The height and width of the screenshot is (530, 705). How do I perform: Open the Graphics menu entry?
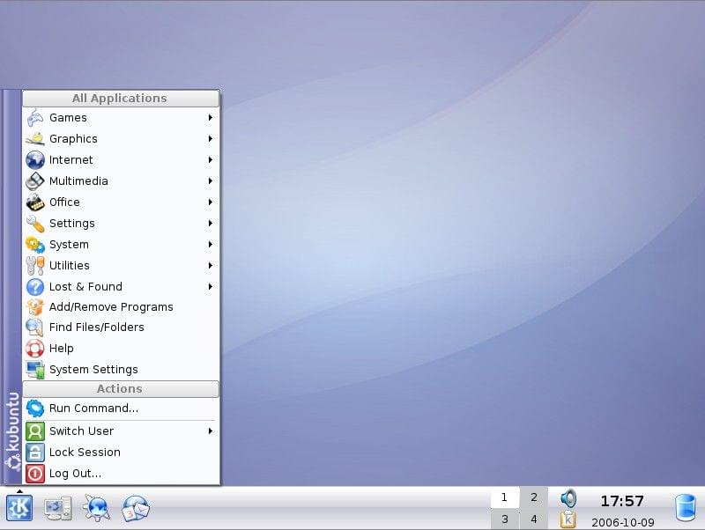pyautogui.click(x=121, y=139)
